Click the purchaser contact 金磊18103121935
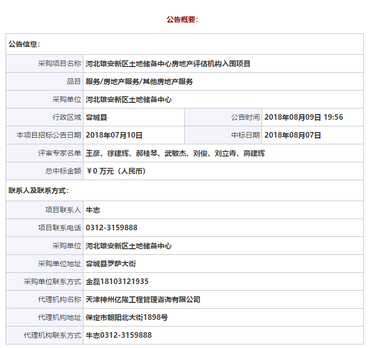Image resolution: width=368 pixels, height=348 pixels. tap(117, 281)
